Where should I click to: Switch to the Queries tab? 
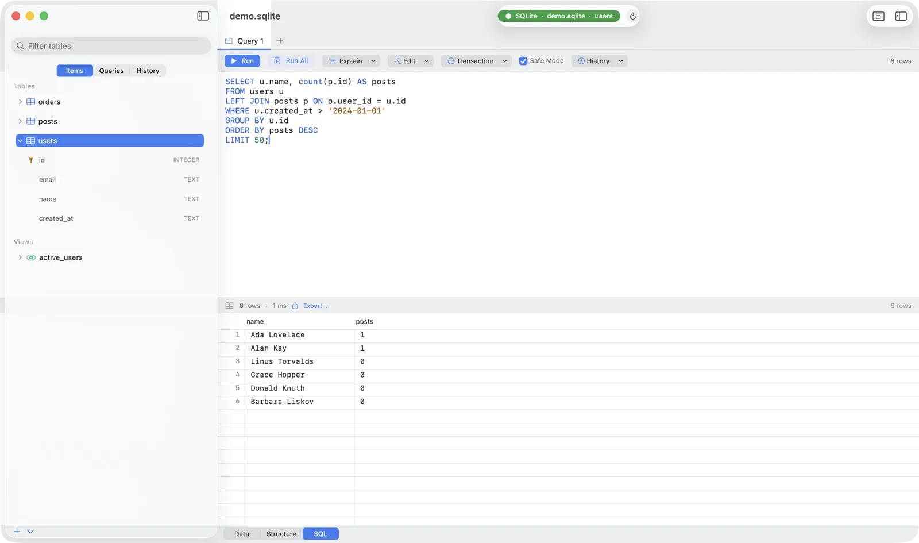pyautogui.click(x=111, y=71)
